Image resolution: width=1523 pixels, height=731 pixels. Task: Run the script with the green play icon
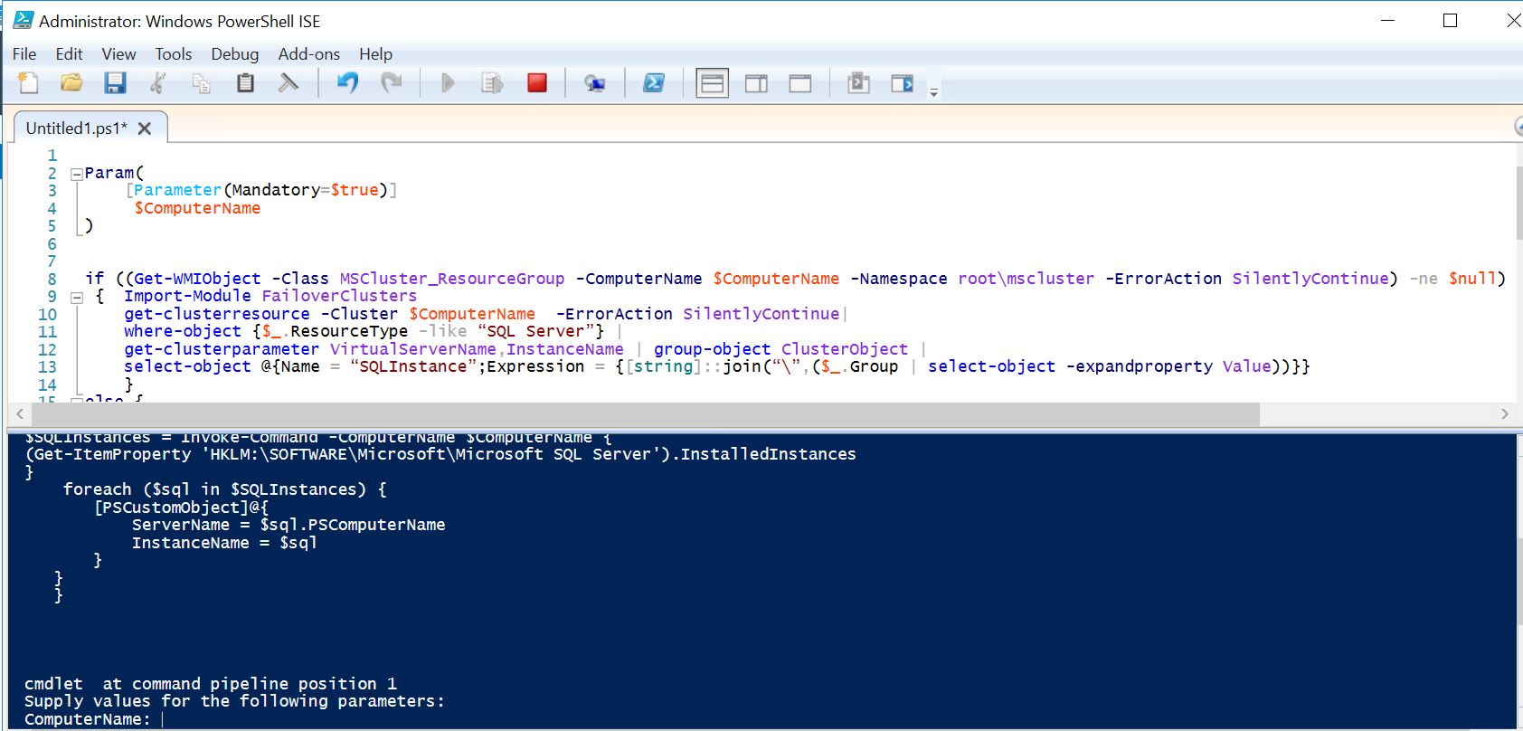tap(449, 83)
